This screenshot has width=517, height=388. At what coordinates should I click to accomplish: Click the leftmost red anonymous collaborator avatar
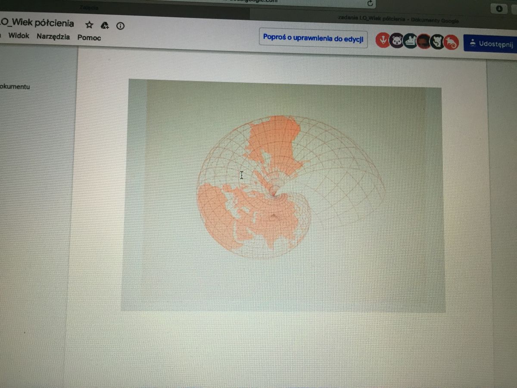click(x=383, y=41)
